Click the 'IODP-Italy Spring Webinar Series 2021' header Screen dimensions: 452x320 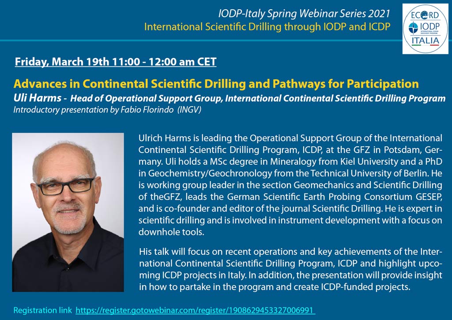(304, 13)
